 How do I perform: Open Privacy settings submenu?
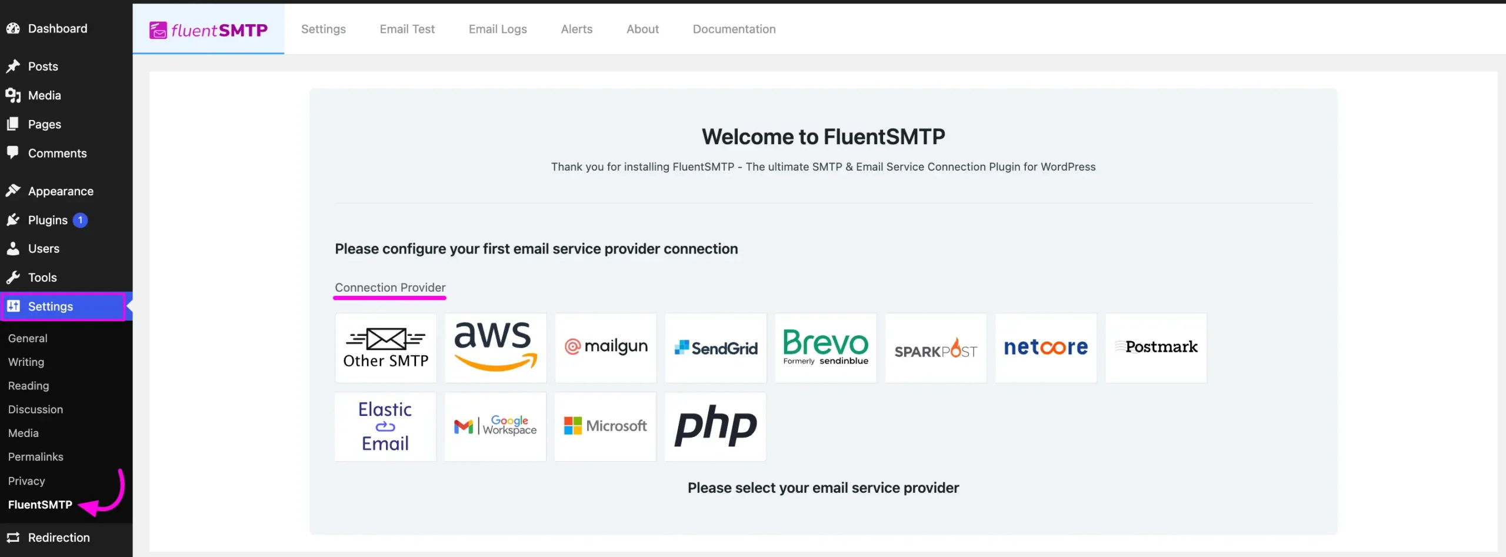tap(26, 481)
